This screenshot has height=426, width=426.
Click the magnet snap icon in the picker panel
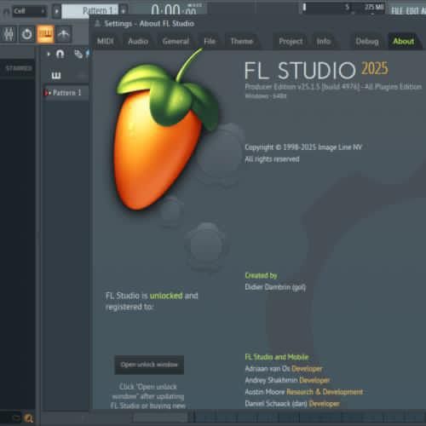pos(60,54)
